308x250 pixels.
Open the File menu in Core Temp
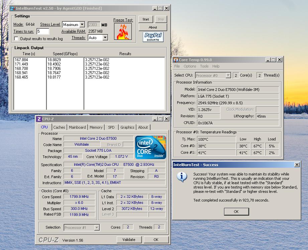click(x=177, y=67)
